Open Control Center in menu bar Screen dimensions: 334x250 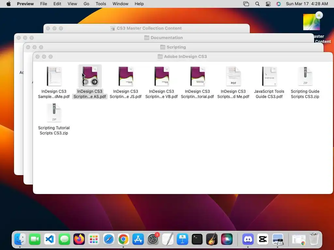[268, 4]
